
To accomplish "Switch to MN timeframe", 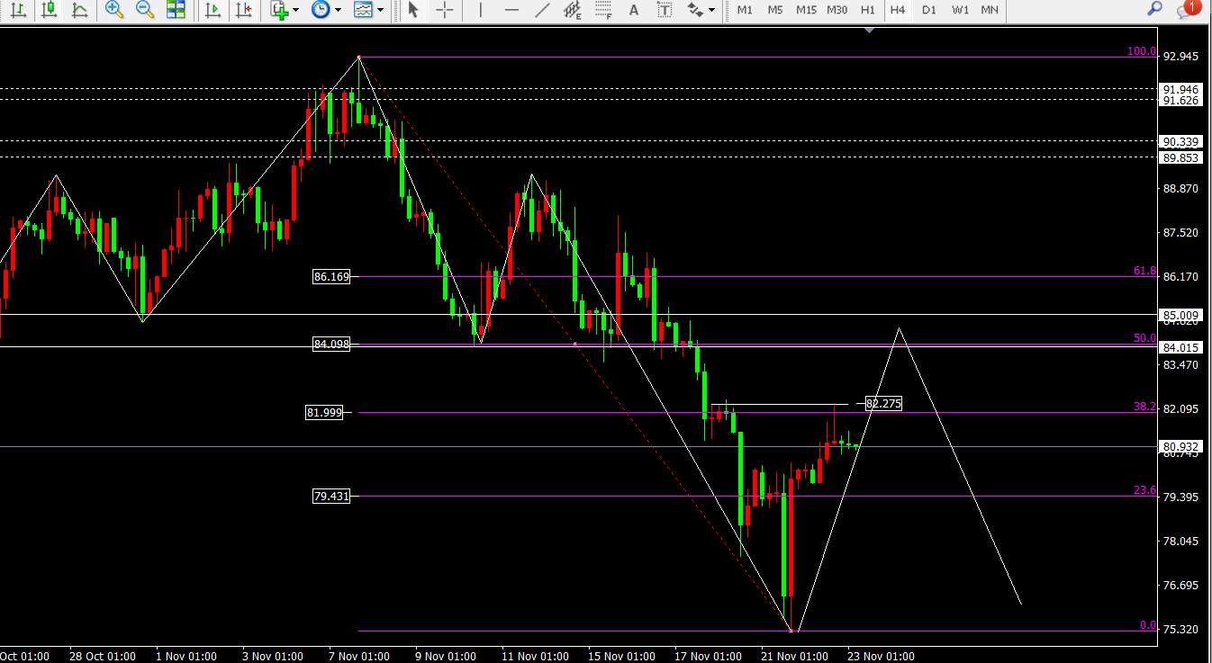I will (x=990, y=10).
